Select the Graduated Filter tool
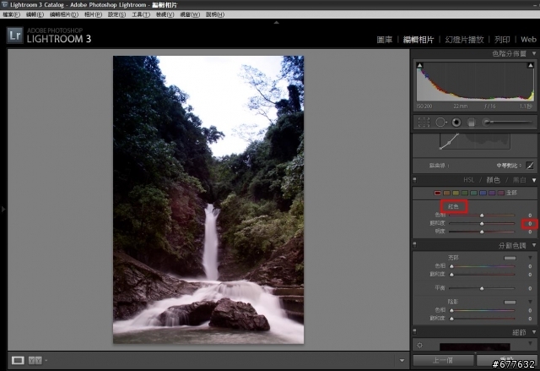The image size is (540, 371). click(x=472, y=123)
